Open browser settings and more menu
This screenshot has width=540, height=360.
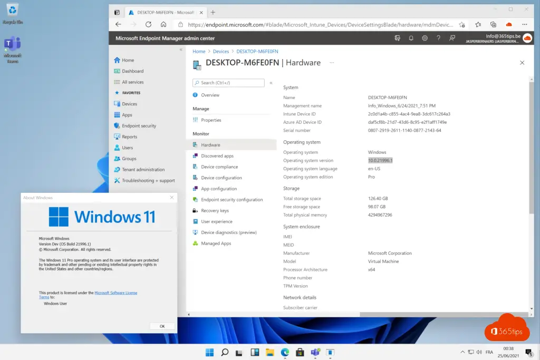click(525, 24)
